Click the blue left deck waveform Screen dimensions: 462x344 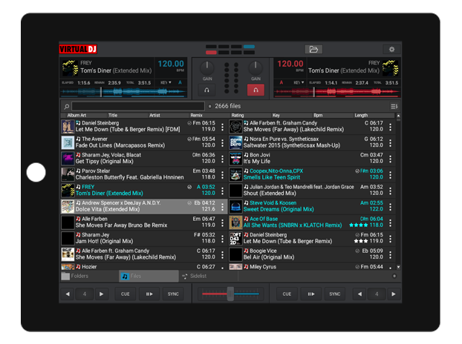[x=123, y=92]
